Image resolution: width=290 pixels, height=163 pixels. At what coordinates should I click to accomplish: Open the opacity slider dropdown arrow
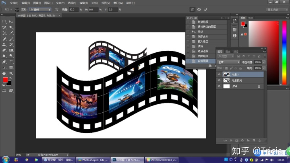tap(264, 62)
